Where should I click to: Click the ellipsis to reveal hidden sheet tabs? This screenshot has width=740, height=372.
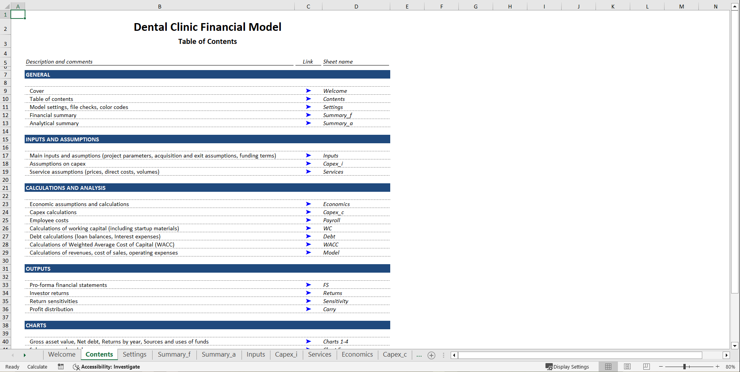419,355
